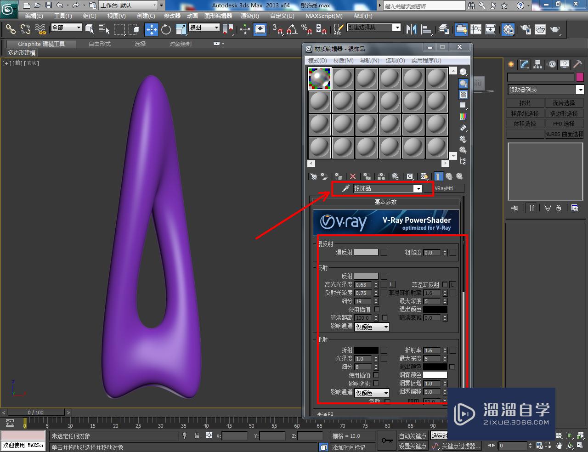This screenshot has height=452, width=588.
Task: Open 导航(N) menu in Material Editor
Action: pyautogui.click(x=369, y=60)
